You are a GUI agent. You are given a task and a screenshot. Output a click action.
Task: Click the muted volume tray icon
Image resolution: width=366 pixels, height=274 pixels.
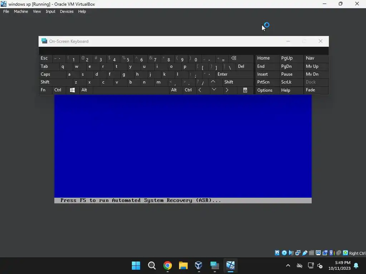click(320, 265)
